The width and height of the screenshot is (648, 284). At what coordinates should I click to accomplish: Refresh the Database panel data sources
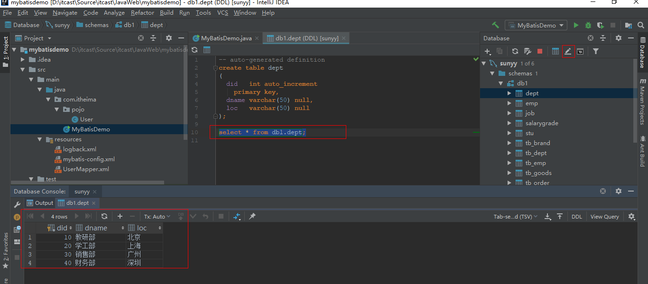pyautogui.click(x=515, y=51)
